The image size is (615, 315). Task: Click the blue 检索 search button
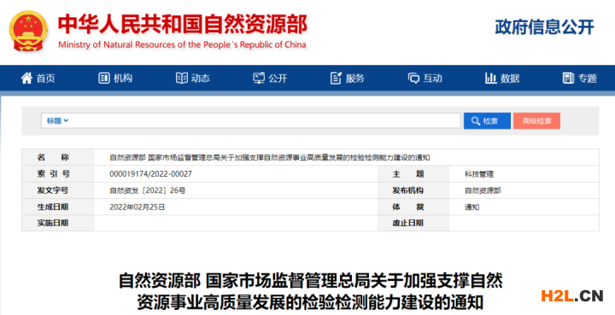(x=487, y=121)
